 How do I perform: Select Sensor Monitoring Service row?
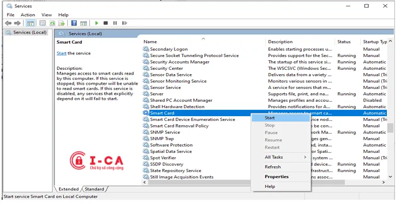pyautogui.click(x=265, y=81)
